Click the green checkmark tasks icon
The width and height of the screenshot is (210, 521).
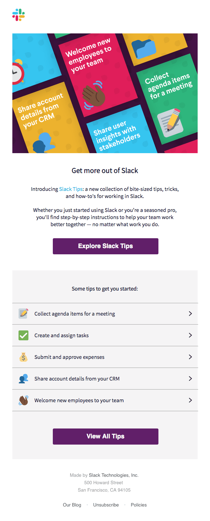[x=23, y=335]
